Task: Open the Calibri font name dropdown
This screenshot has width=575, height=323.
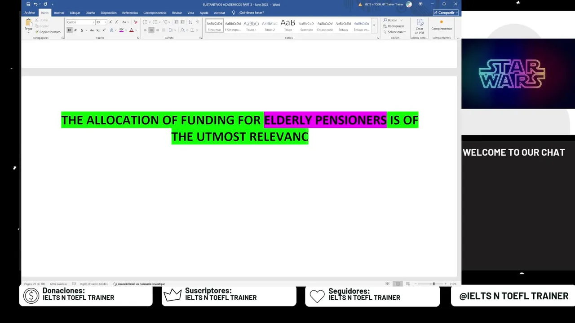Action: tap(93, 22)
